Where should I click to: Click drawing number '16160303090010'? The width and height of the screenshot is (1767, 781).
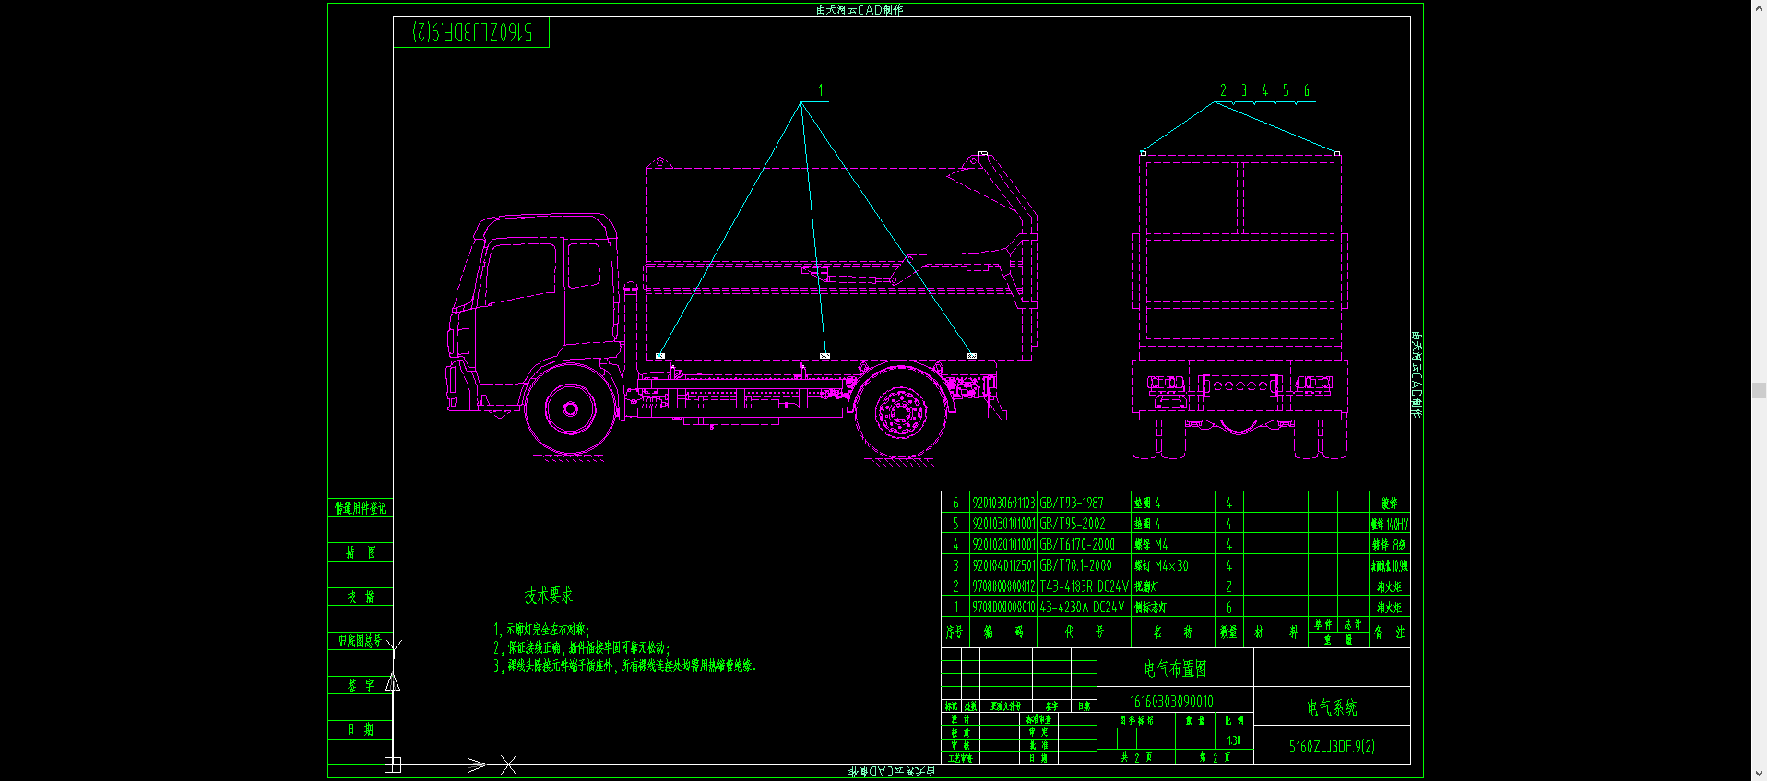tap(1171, 702)
